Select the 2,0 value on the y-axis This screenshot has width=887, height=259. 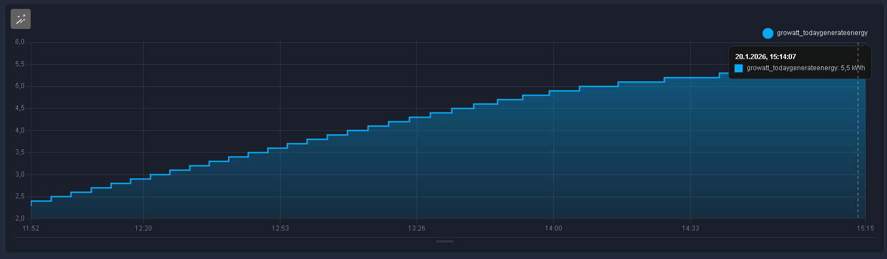point(19,218)
